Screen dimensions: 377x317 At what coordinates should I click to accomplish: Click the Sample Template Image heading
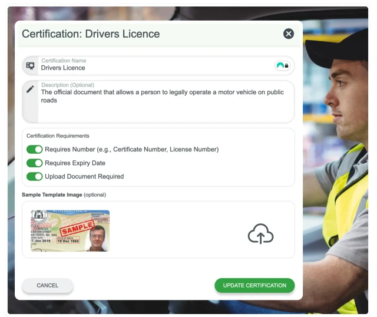(52, 194)
